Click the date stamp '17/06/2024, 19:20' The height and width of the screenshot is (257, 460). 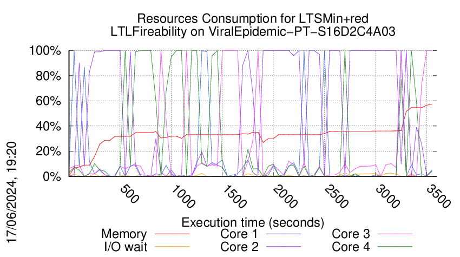(11, 193)
